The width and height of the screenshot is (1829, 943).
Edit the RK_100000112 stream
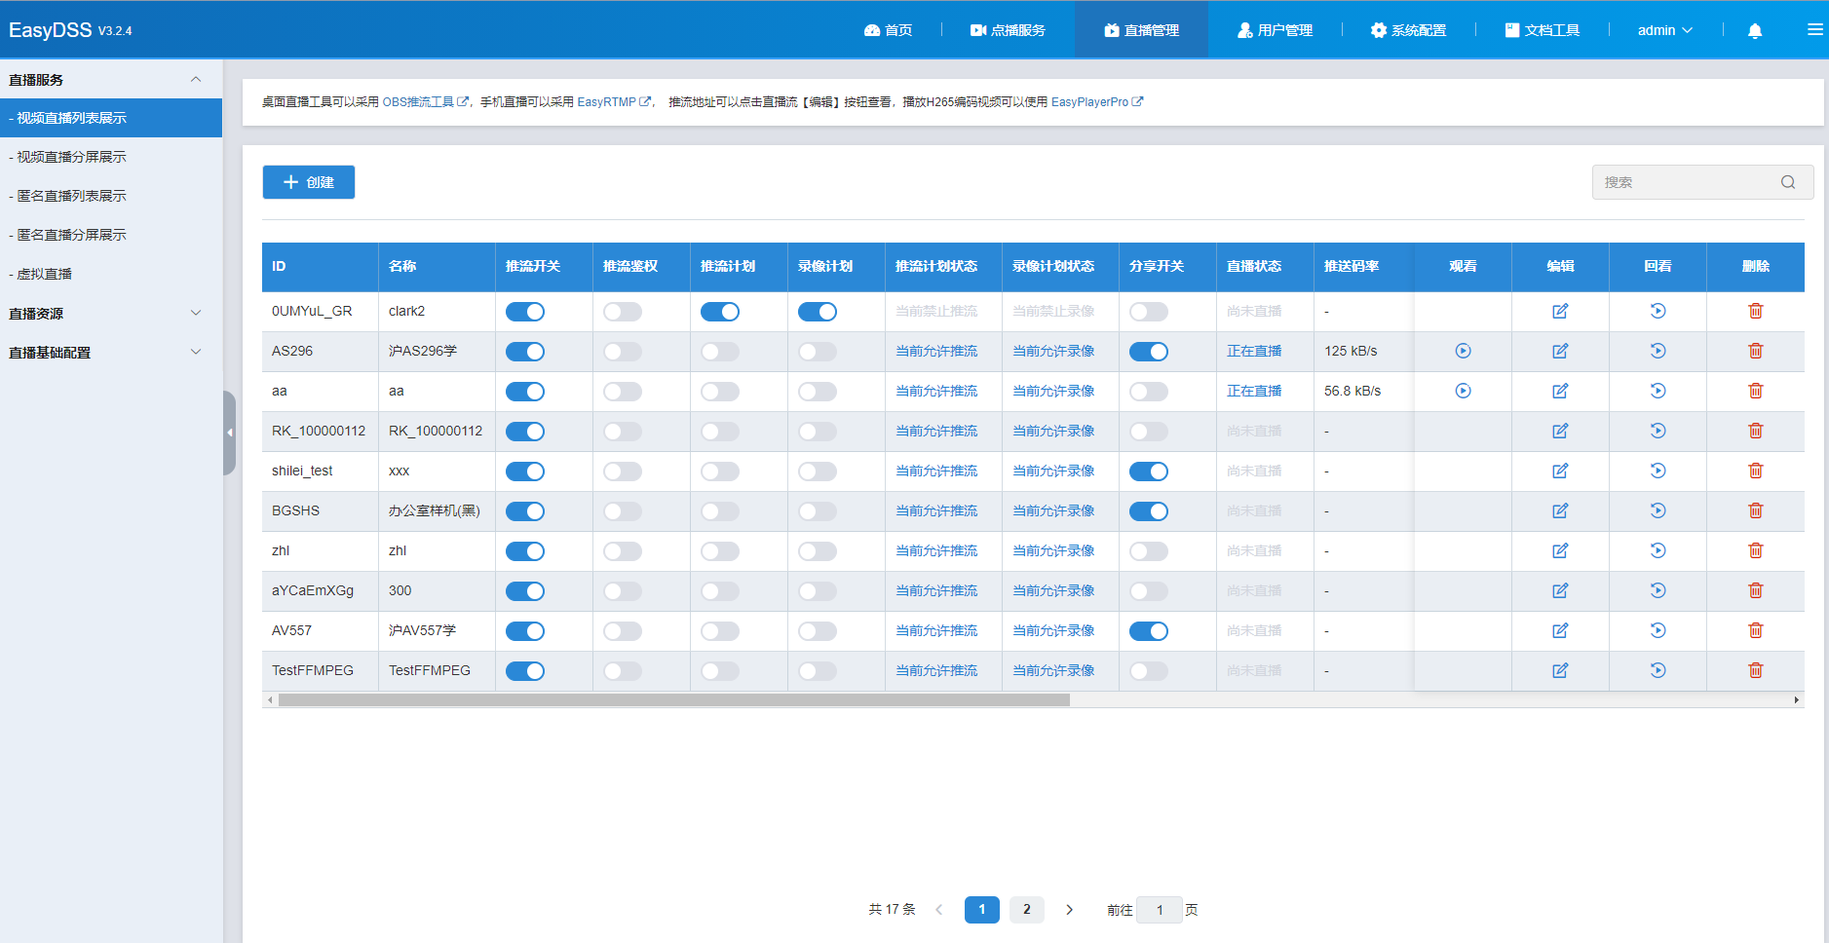tap(1560, 431)
